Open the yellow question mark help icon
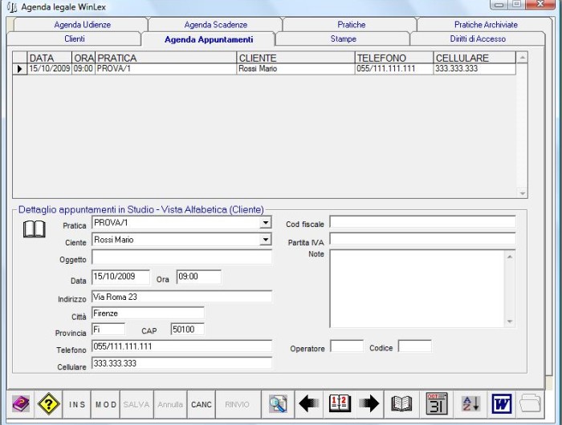562x425 pixels. [x=48, y=404]
